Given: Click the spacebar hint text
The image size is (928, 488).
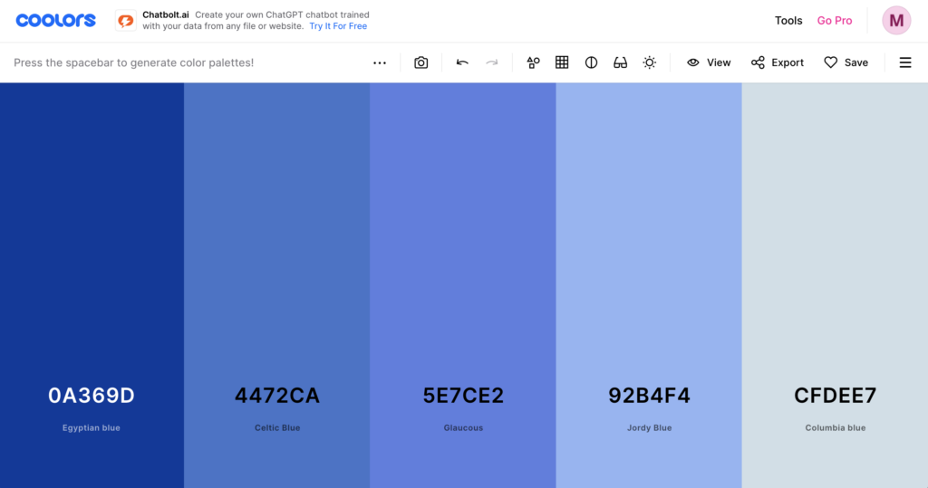Looking at the screenshot, I should [x=134, y=62].
